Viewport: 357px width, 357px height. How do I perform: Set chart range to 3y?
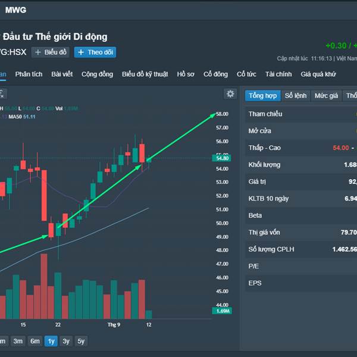pos(66,341)
